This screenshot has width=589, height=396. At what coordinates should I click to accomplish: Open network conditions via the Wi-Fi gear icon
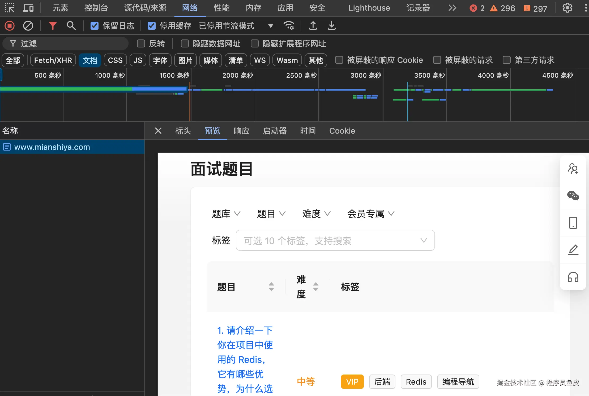coord(289,26)
